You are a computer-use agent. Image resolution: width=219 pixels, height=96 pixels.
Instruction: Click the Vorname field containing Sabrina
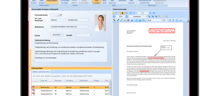(58, 20)
